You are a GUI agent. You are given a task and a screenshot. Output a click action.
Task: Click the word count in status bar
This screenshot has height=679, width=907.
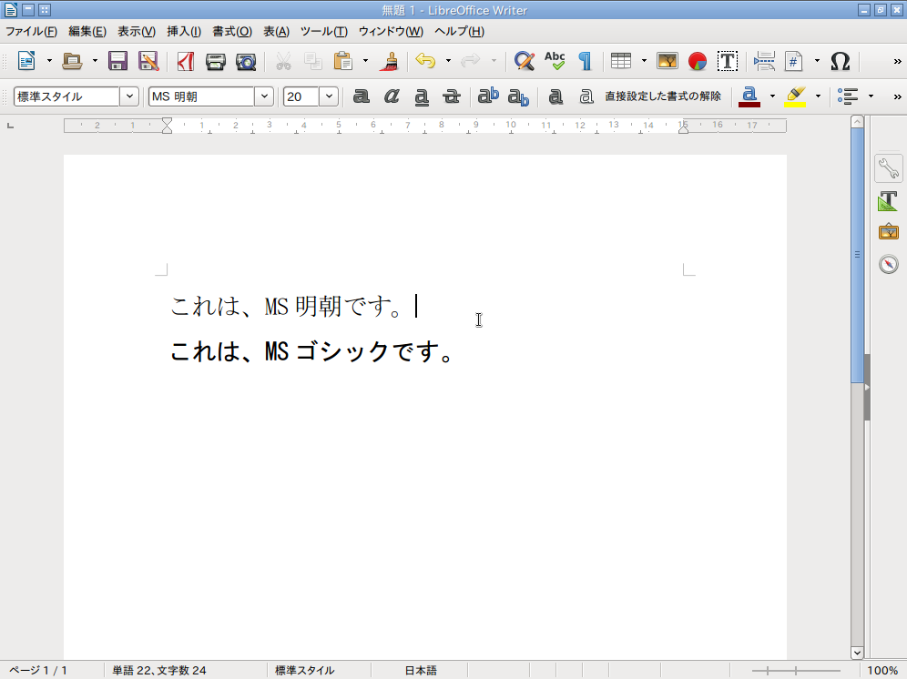[x=159, y=670]
